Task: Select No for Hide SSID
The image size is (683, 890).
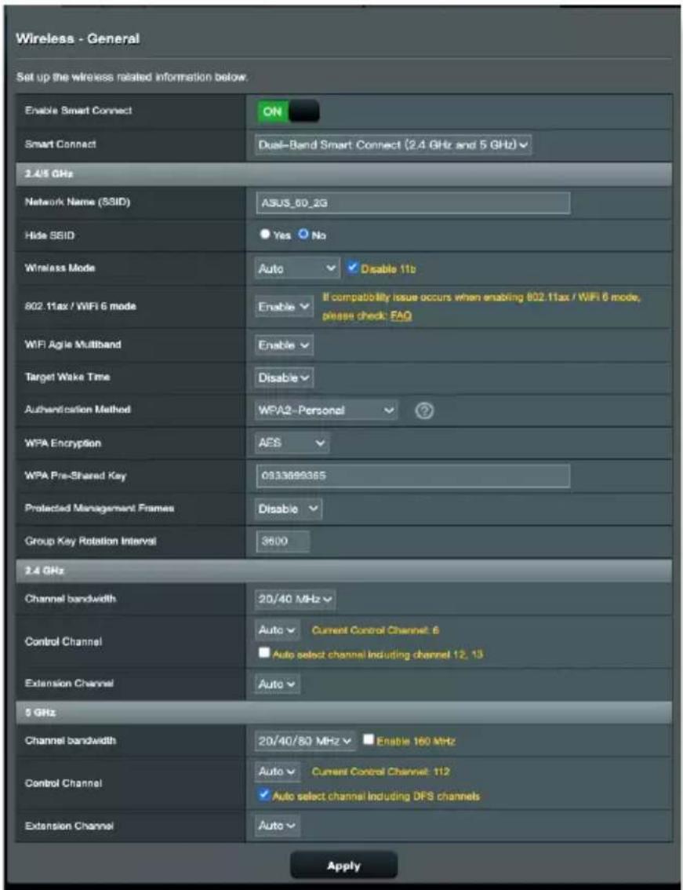Action: pyautogui.click(x=303, y=235)
